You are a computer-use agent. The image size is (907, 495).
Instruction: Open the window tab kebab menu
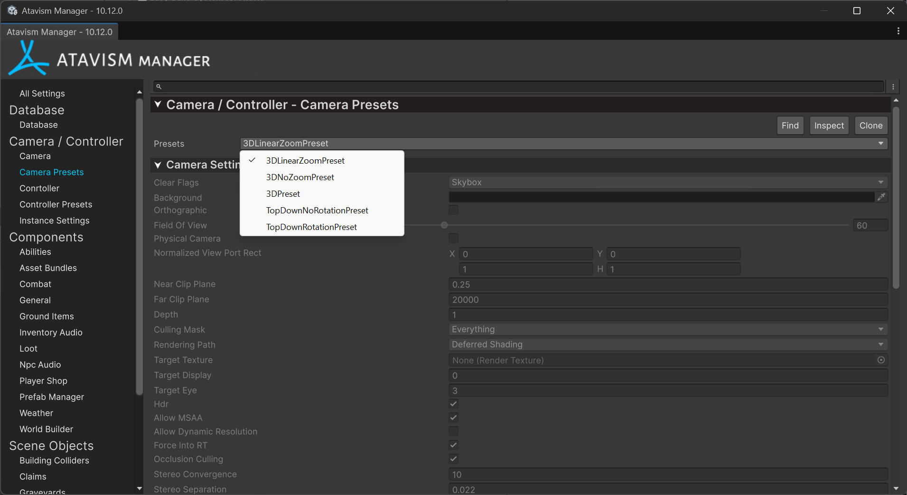(x=898, y=31)
